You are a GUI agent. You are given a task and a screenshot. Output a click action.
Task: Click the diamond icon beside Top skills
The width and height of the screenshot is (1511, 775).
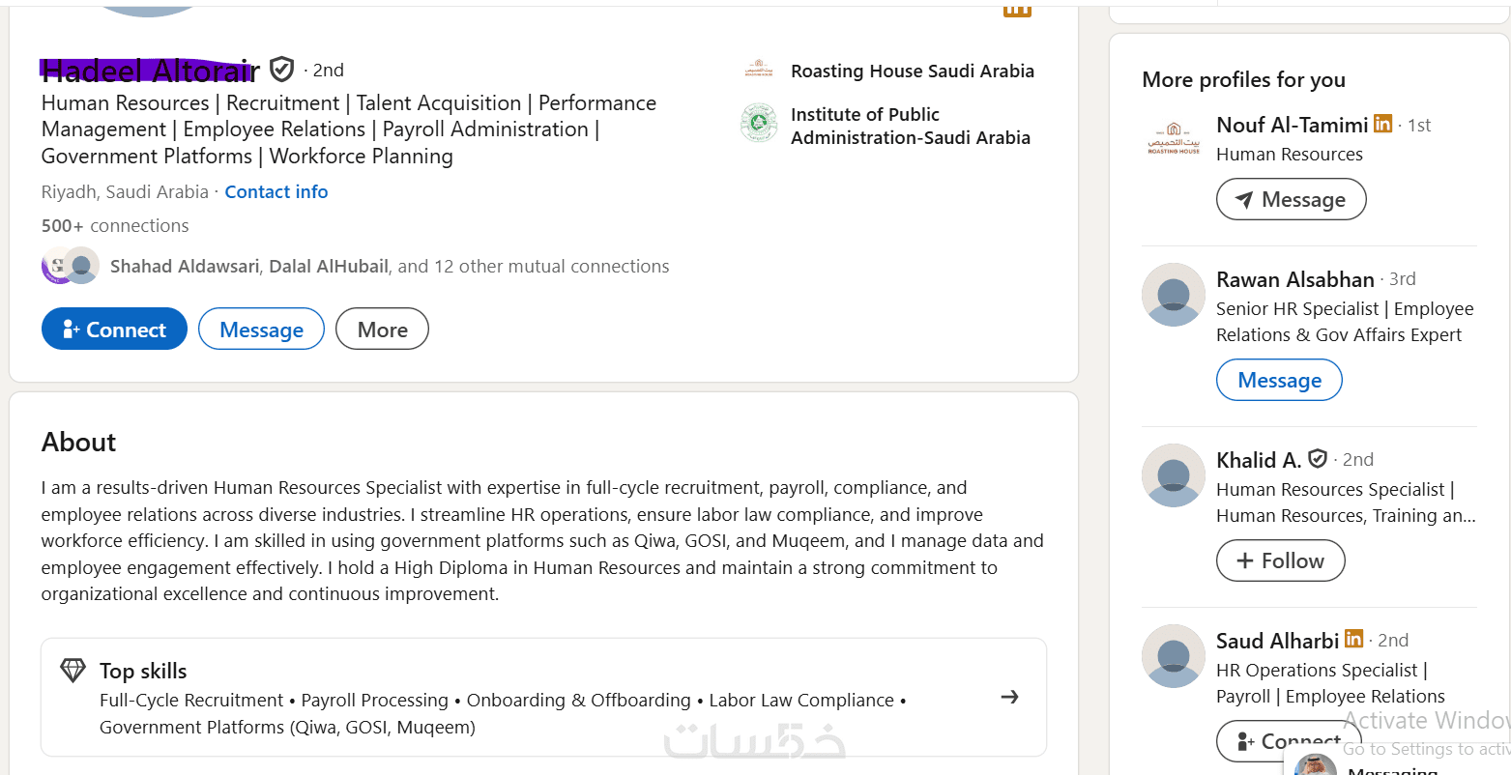73,671
